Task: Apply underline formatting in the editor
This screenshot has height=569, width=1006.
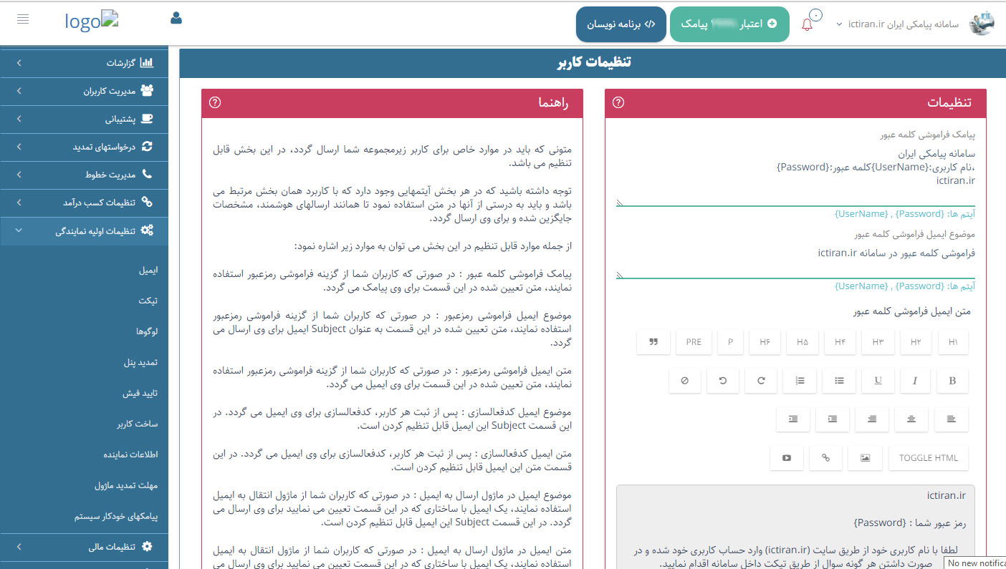Action: pos(878,381)
